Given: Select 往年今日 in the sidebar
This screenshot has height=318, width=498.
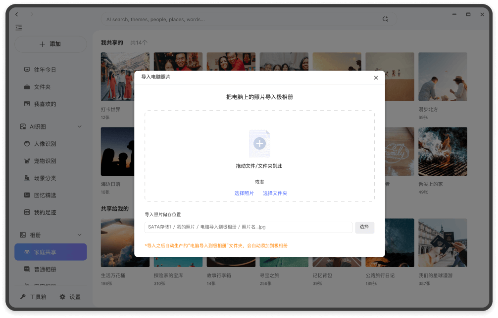Looking at the screenshot, I should point(45,70).
